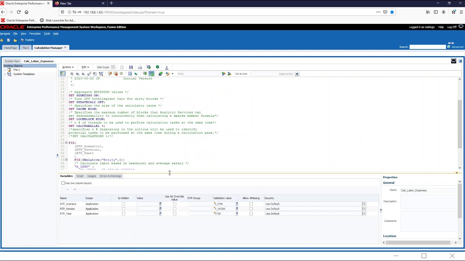Click the Insert function icon in editor toolbar
This screenshot has height=261, width=465.
[72, 74]
